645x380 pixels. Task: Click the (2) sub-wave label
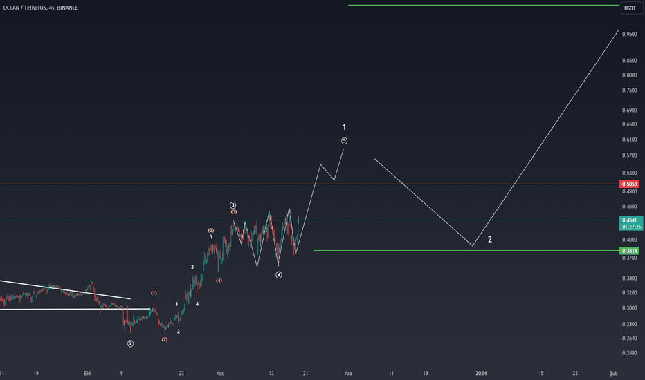click(x=165, y=339)
